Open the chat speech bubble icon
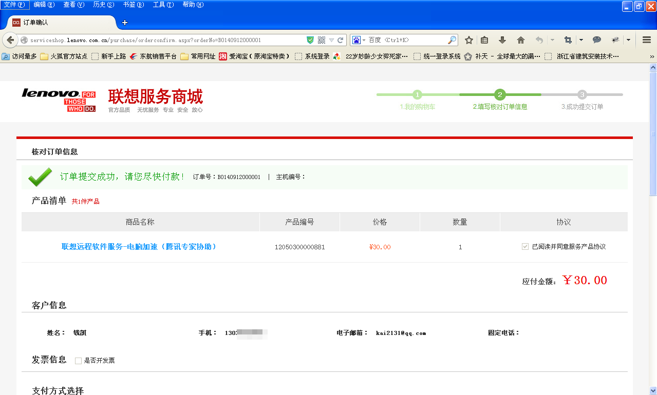The width and height of the screenshot is (657, 395). [x=597, y=40]
